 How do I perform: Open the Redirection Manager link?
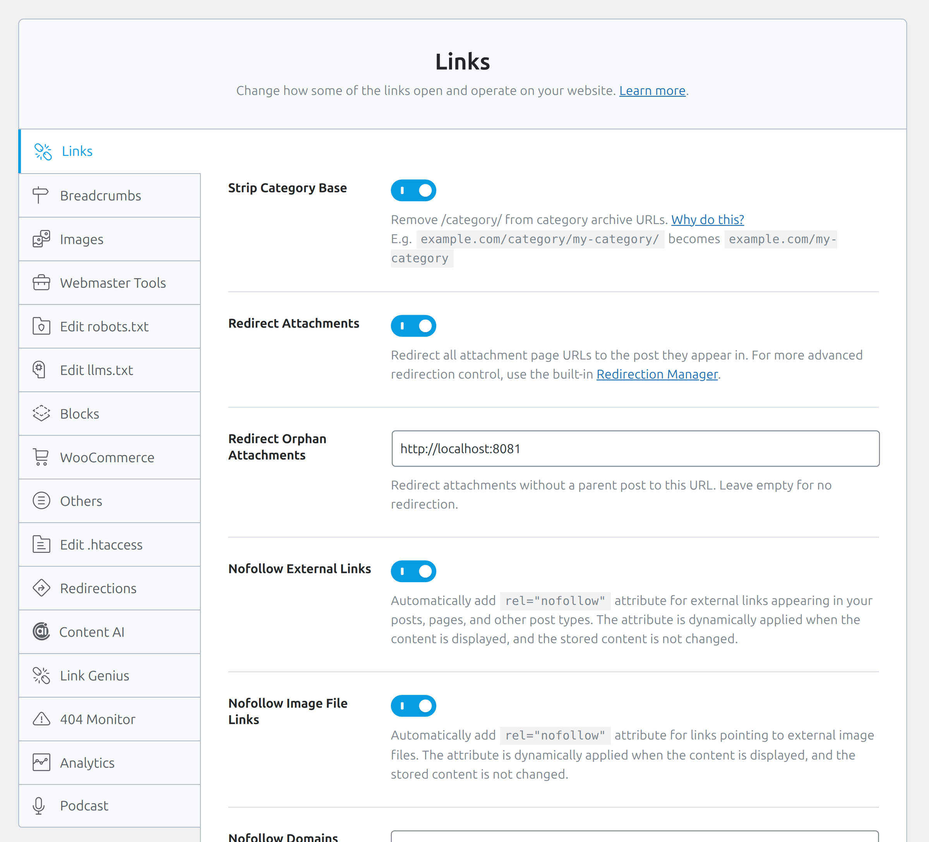pos(657,374)
